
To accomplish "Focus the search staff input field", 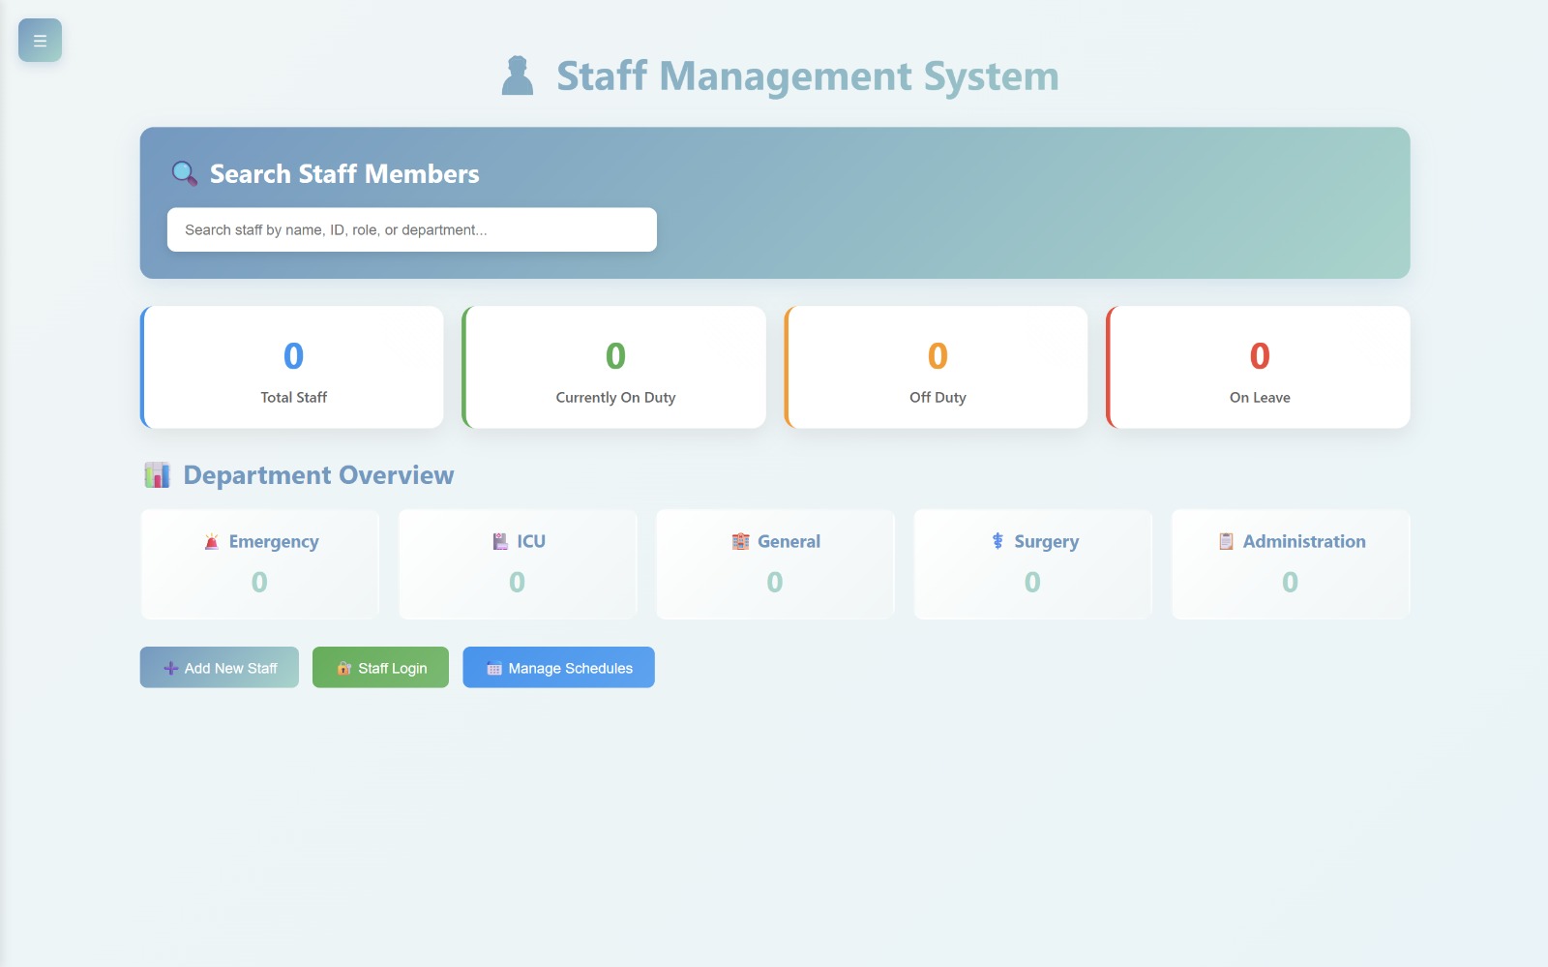I will point(412,230).
